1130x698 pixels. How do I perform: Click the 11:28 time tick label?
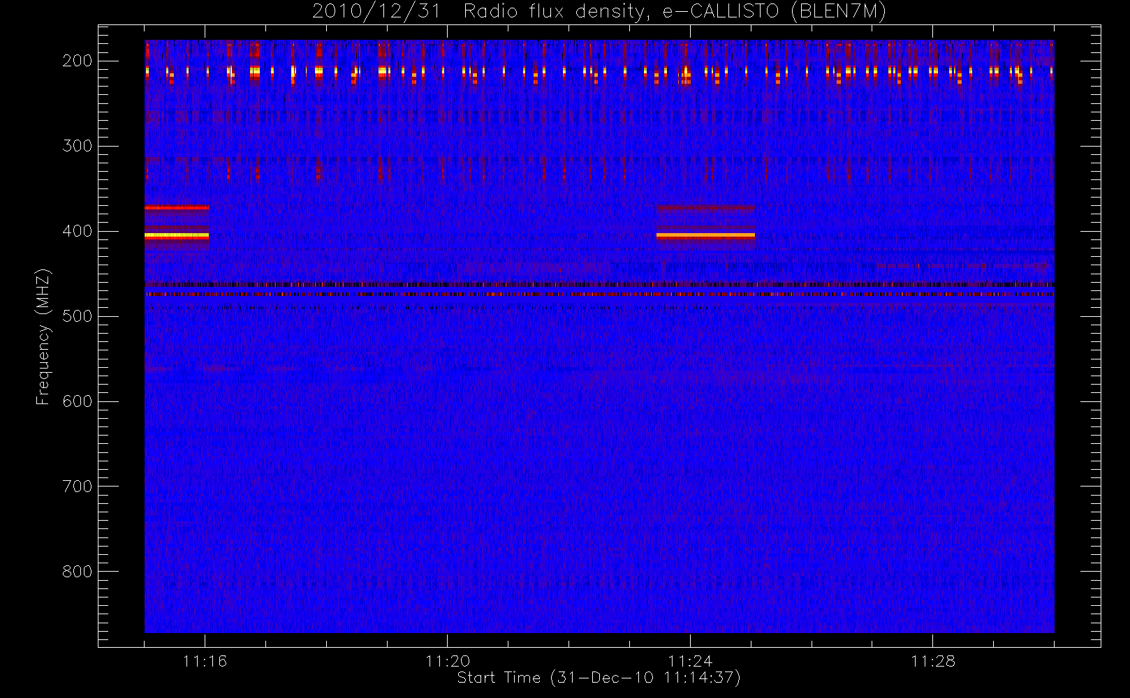pyautogui.click(x=933, y=661)
